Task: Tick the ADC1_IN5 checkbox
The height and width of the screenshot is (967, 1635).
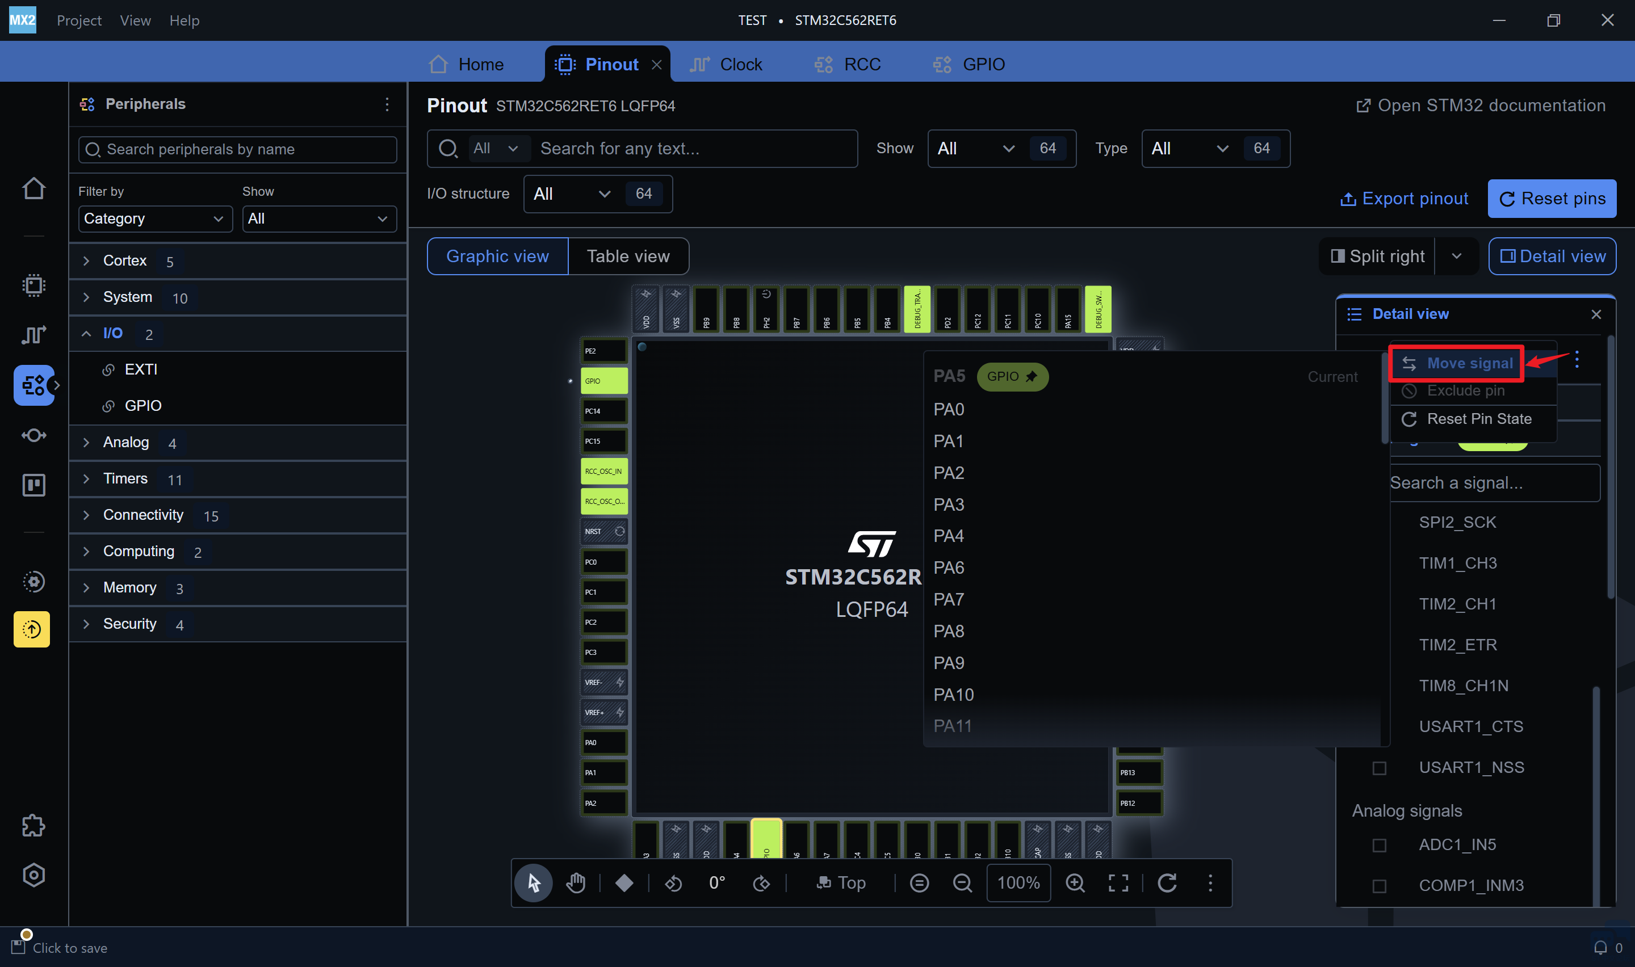Action: click(x=1380, y=846)
